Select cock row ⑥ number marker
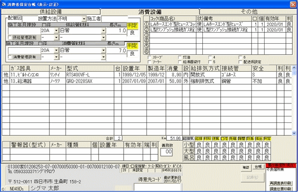Image resolution: width=298 pixels, height=192 pixels. point(147,52)
